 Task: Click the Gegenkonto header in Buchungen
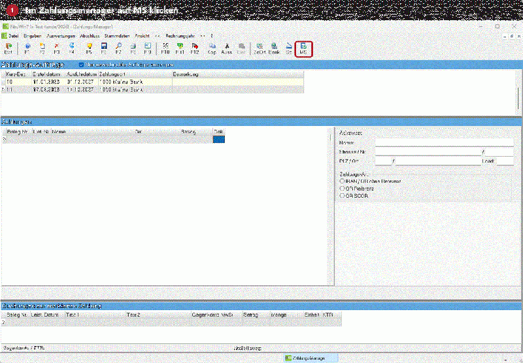pyautogui.click(x=205, y=315)
